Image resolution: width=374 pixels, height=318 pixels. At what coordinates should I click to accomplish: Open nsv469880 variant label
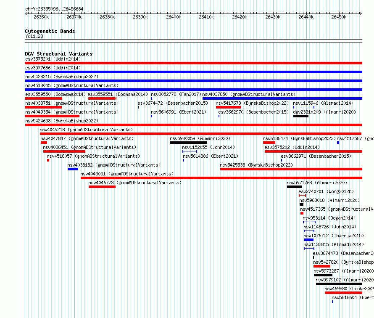click(x=349, y=289)
